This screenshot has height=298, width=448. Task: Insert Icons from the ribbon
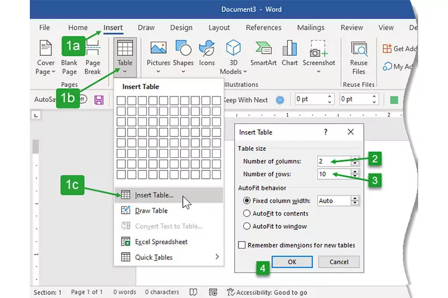coord(207,53)
